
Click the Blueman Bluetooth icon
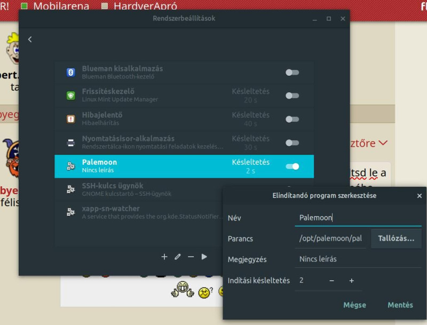click(71, 73)
